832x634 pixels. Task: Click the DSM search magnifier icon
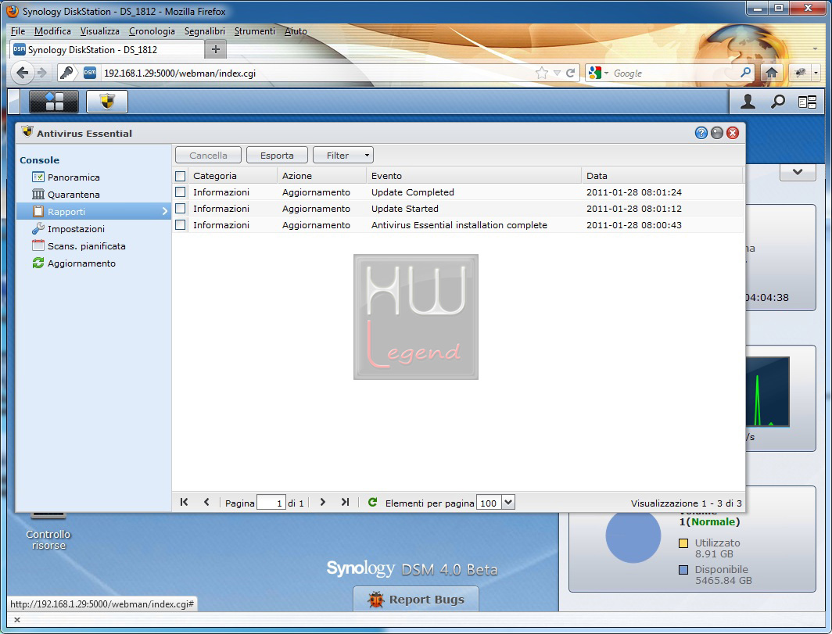pyautogui.click(x=778, y=102)
